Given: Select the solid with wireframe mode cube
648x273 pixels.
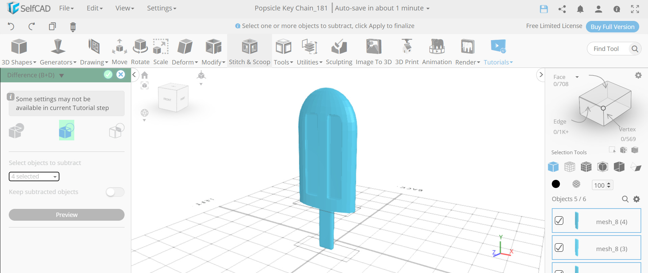Looking at the screenshot, I should [586, 167].
